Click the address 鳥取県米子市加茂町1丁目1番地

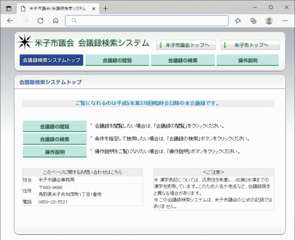[70, 194]
